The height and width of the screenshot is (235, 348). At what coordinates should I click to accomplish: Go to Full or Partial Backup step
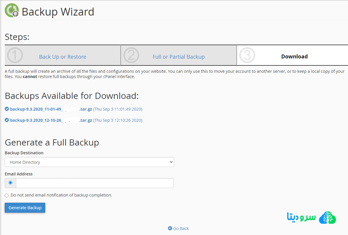coord(179,57)
